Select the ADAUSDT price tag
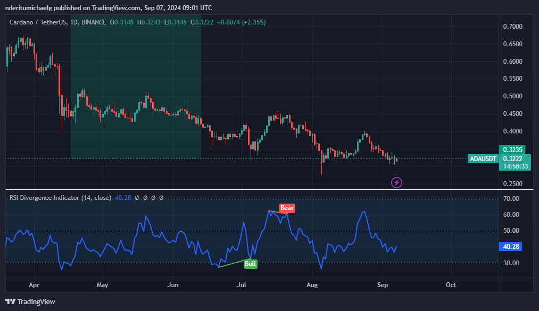The image size is (539, 311). [483, 159]
